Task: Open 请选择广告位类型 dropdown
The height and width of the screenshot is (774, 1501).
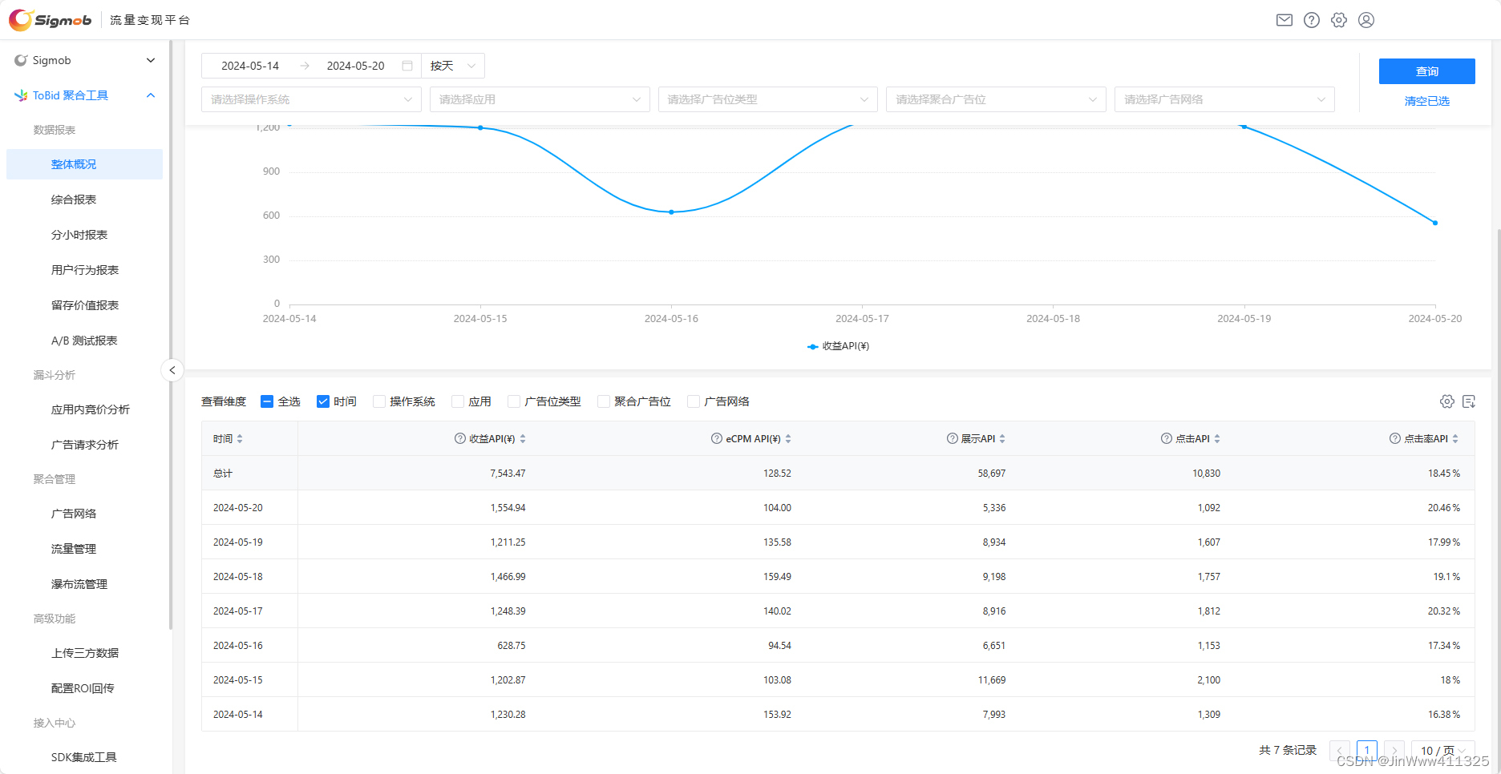Action: click(x=768, y=99)
